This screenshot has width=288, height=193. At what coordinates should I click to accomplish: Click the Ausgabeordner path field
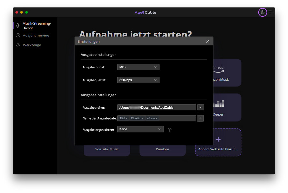point(157,108)
